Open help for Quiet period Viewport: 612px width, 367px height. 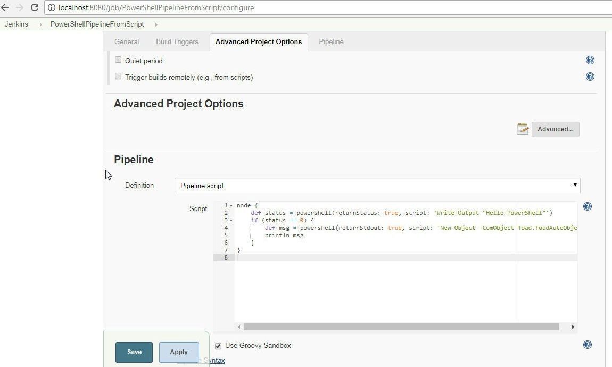590,60
